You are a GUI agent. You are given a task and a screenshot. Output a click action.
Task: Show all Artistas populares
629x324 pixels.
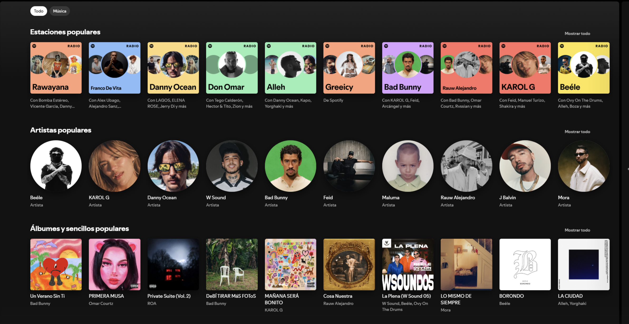click(577, 131)
